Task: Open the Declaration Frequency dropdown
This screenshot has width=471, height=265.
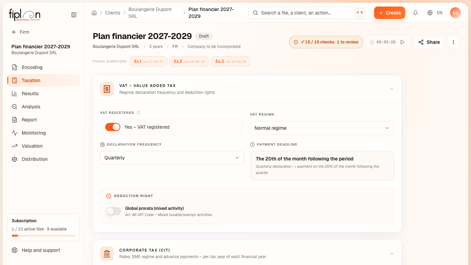Action: point(172,158)
